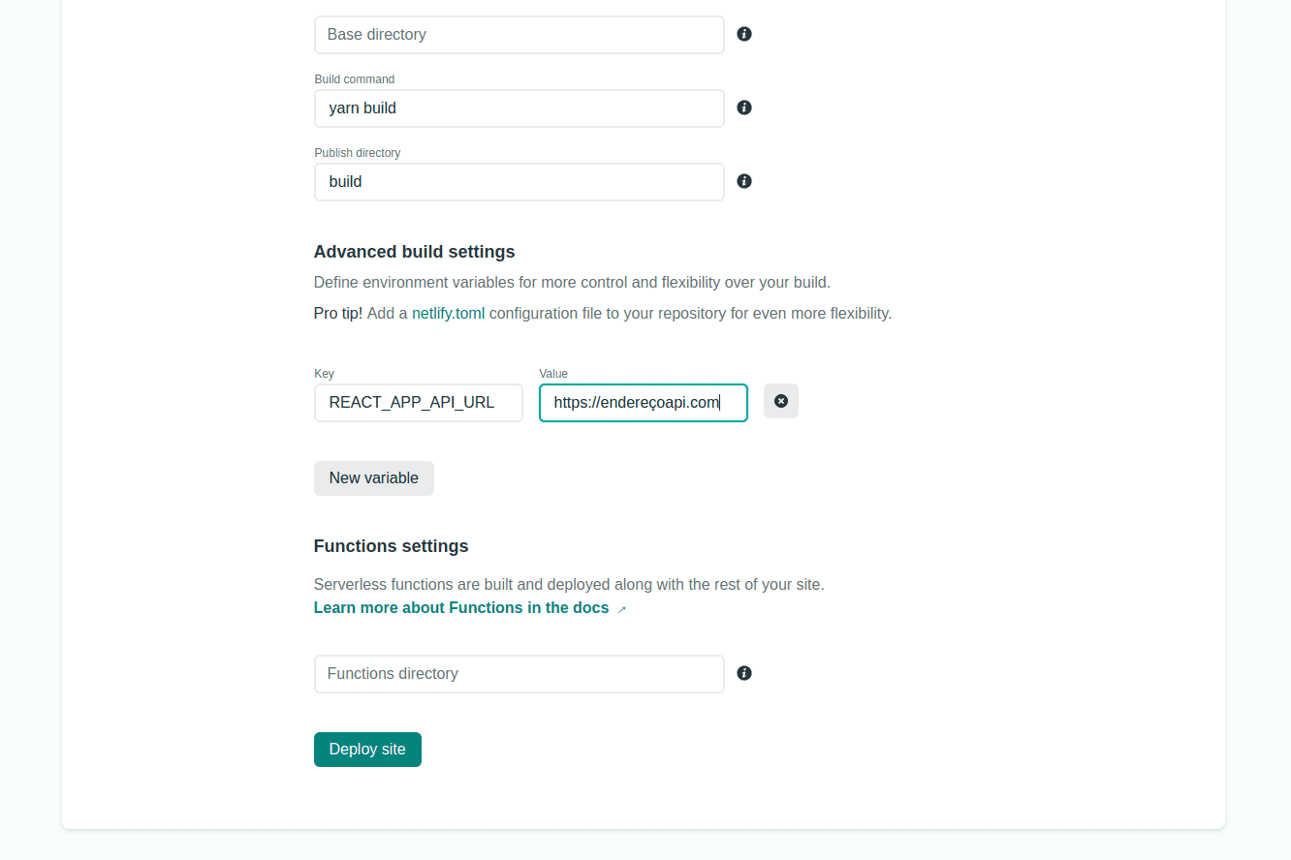The height and width of the screenshot is (860, 1291).
Task: Remove the REACT_APP_API_URL variable with X icon
Action: 781,401
